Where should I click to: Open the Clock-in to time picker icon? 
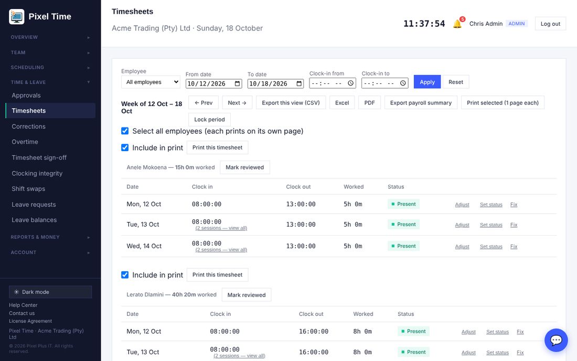pos(403,83)
